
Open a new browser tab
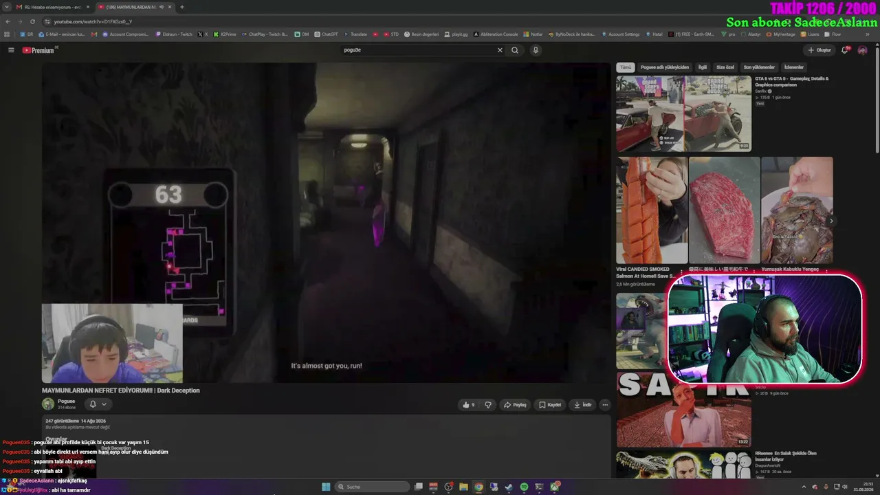[181, 7]
